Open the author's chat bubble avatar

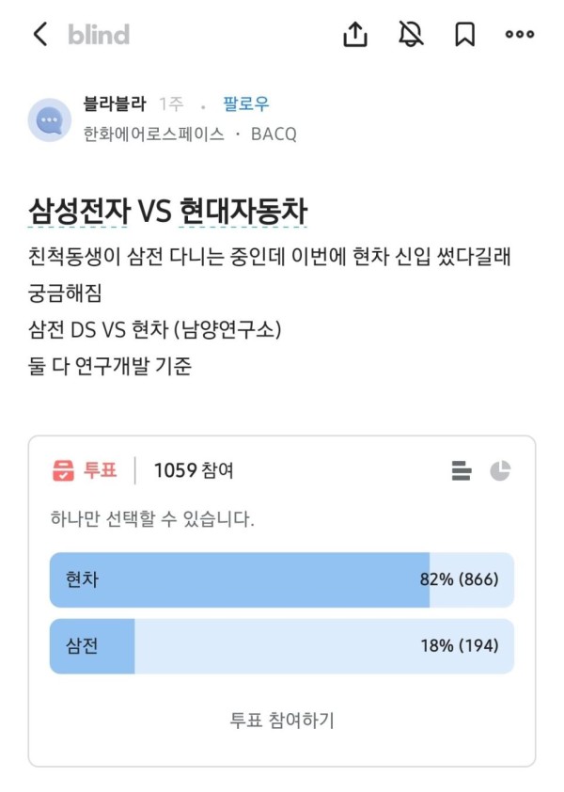click(x=50, y=119)
